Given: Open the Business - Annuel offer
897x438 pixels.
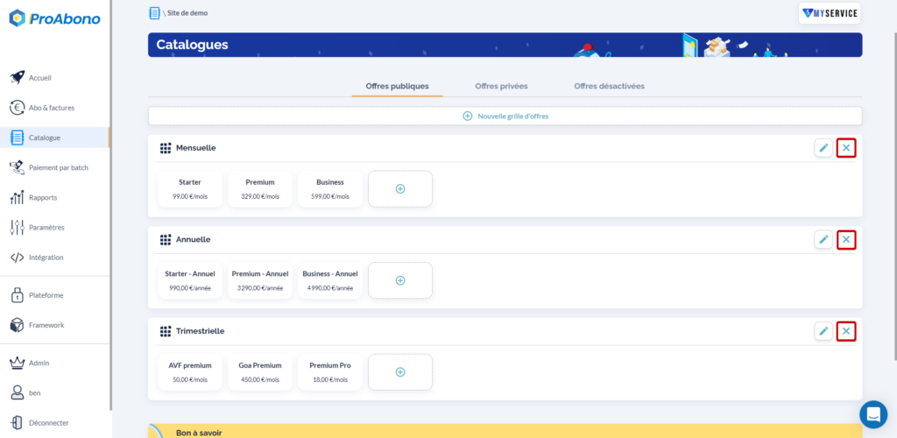Looking at the screenshot, I should point(330,280).
